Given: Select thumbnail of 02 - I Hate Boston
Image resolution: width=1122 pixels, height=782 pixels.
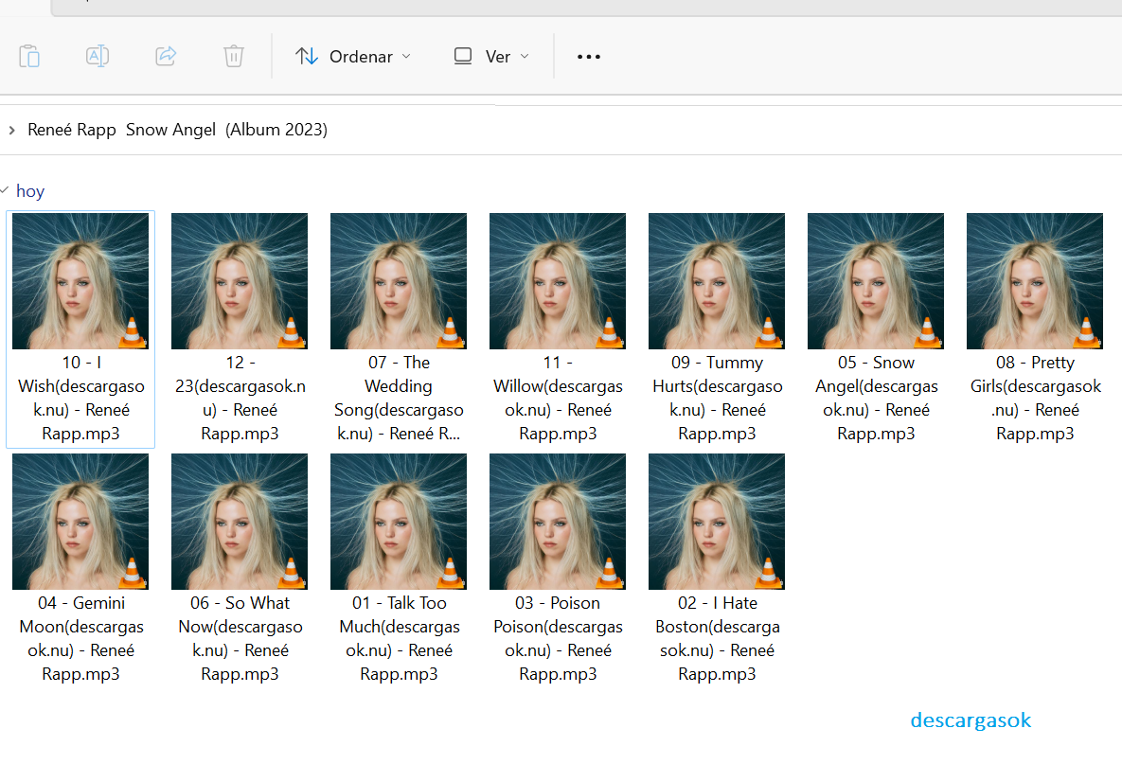Looking at the screenshot, I should click(716, 522).
